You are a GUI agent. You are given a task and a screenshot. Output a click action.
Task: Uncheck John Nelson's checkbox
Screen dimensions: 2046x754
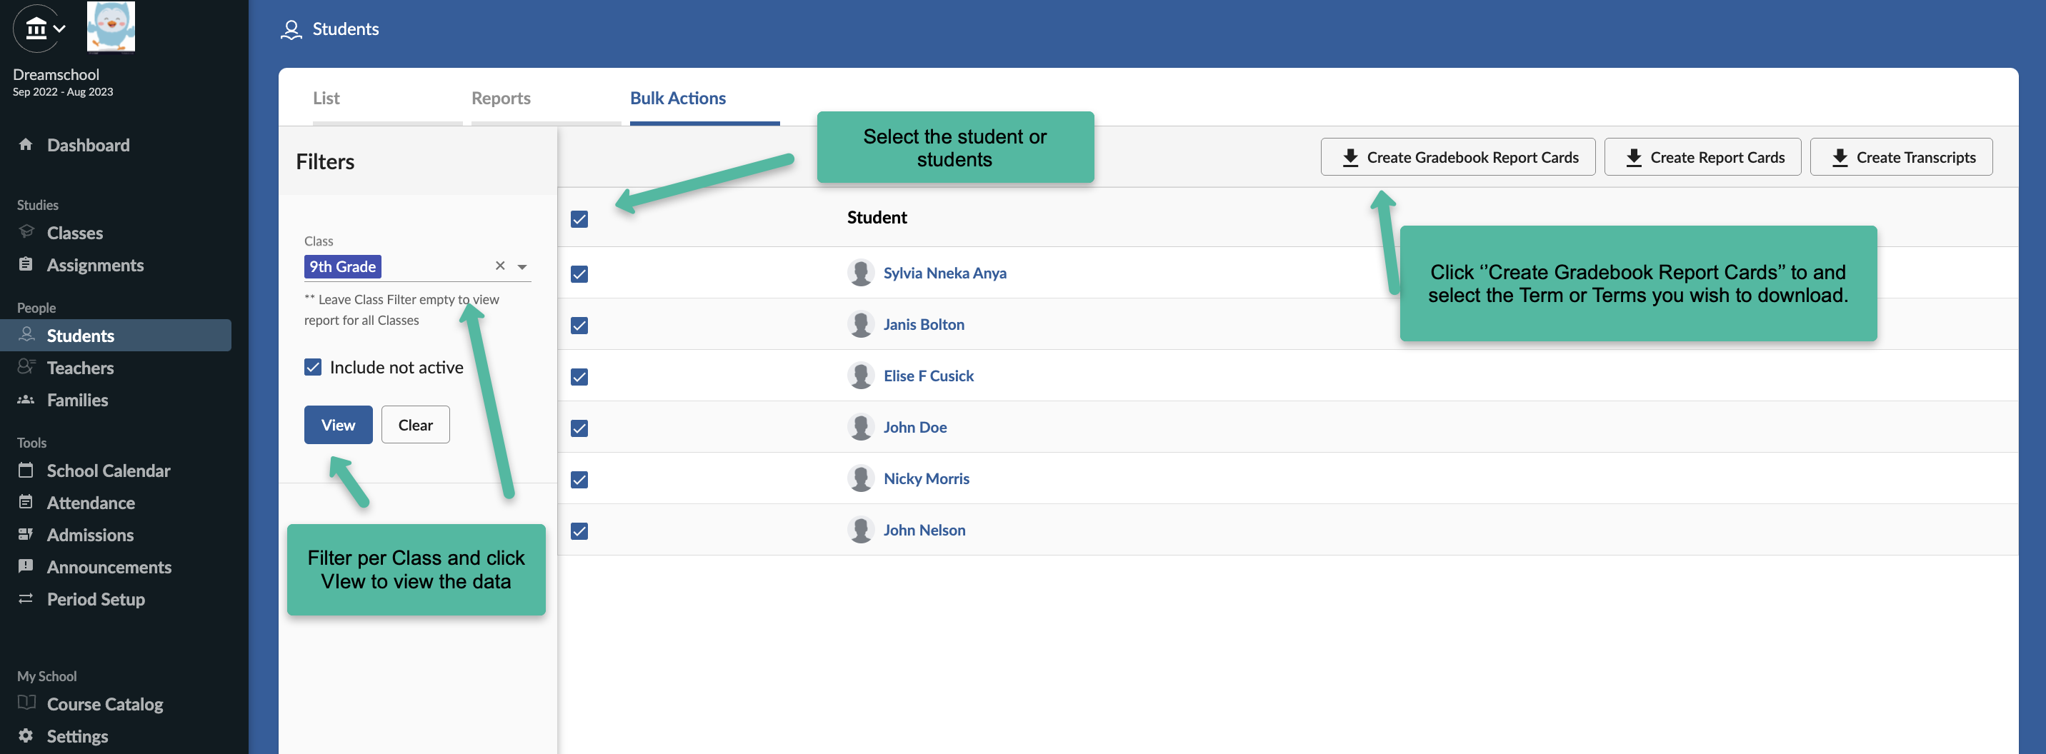tap(579, 531)
